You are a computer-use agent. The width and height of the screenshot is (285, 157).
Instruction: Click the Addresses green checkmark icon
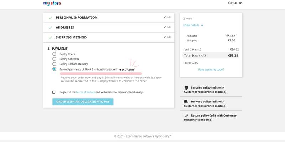[50, 27]
